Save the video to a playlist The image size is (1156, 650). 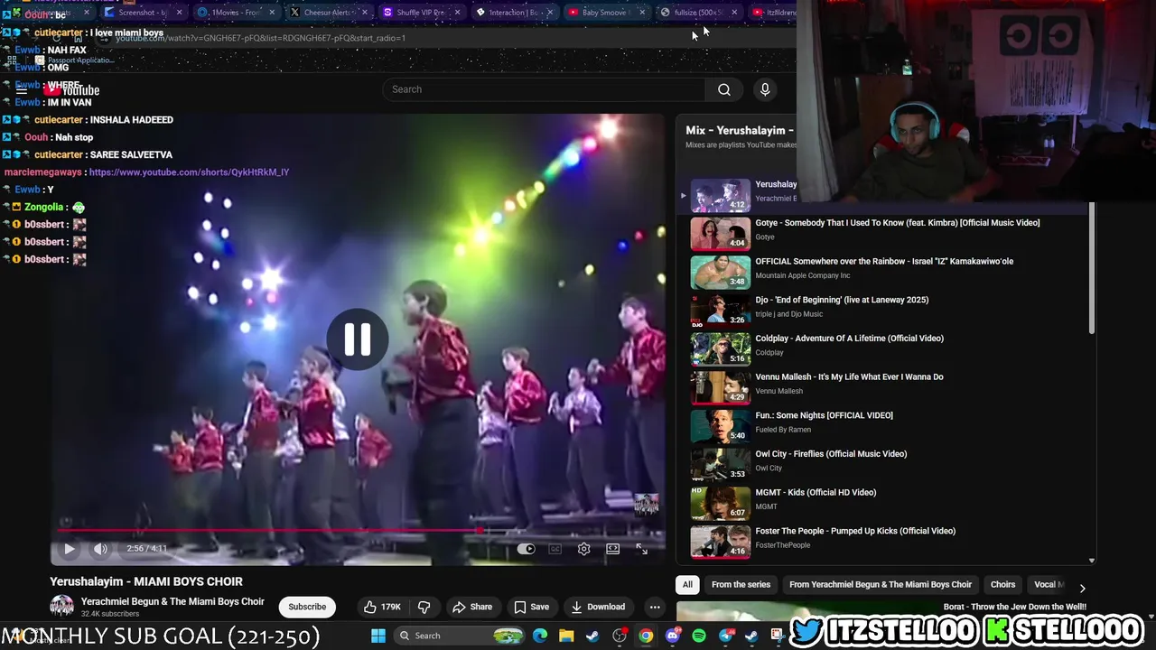coord(531,607)
